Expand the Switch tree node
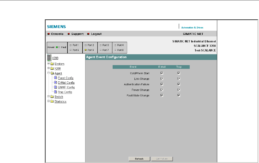The width and height of the screenshot is (259, 163). pyautogui.click(x=48, y=96)
